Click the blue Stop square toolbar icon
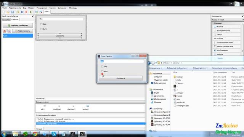The image size is (244, 137). (x=22, y=12)
